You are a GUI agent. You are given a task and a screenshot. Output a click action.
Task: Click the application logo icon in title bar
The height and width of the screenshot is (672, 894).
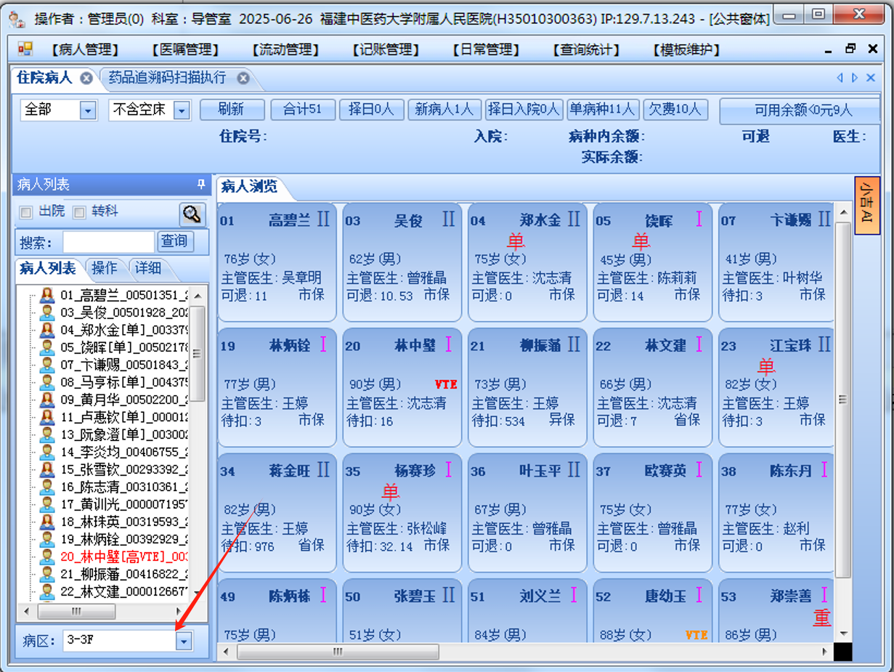[x=16, y=18]
